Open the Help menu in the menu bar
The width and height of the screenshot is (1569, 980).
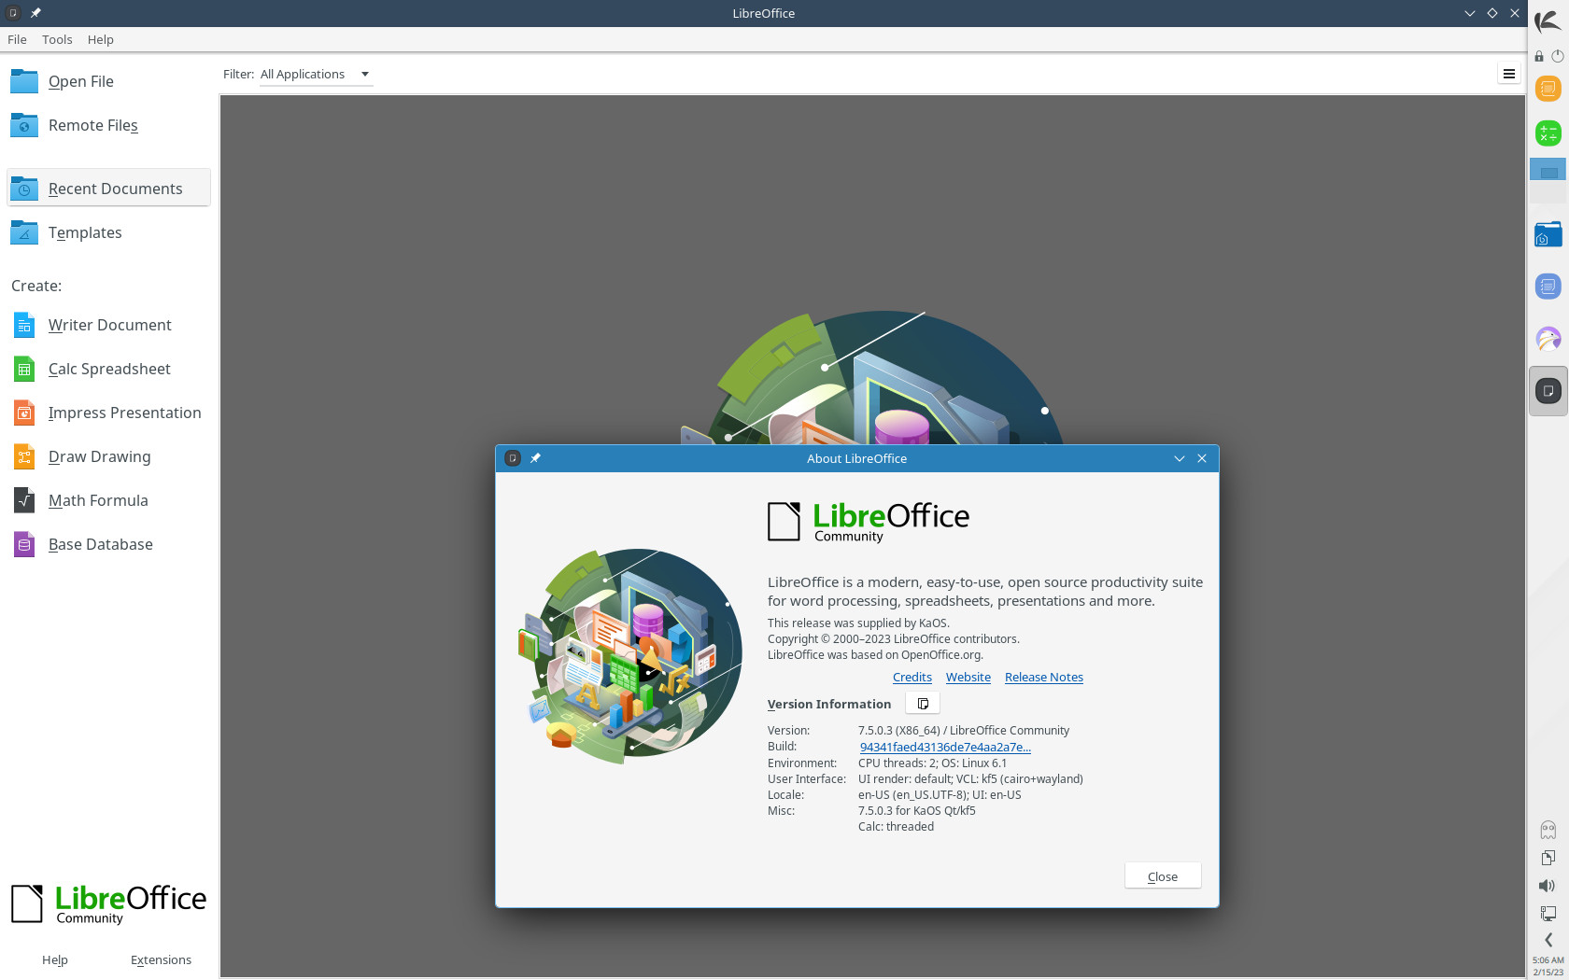point(100,39)
